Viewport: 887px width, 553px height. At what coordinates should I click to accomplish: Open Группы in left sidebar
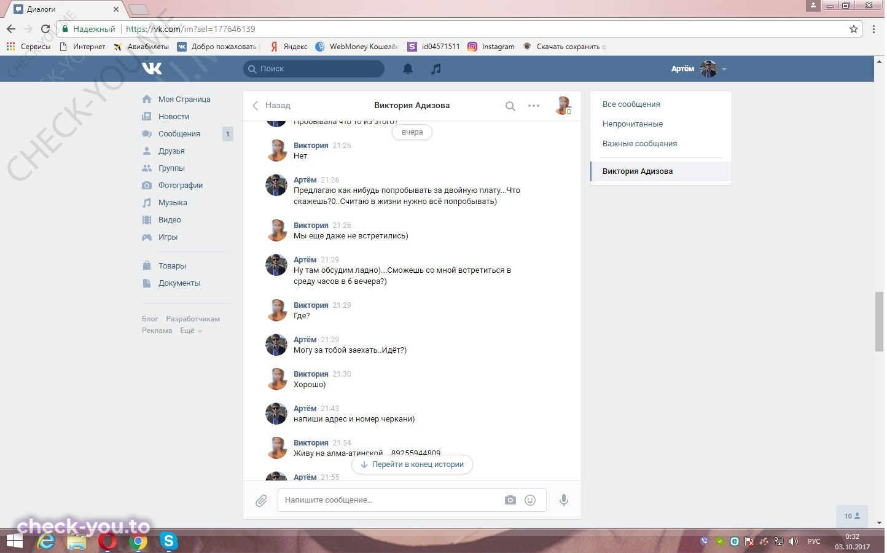(171, 168)
